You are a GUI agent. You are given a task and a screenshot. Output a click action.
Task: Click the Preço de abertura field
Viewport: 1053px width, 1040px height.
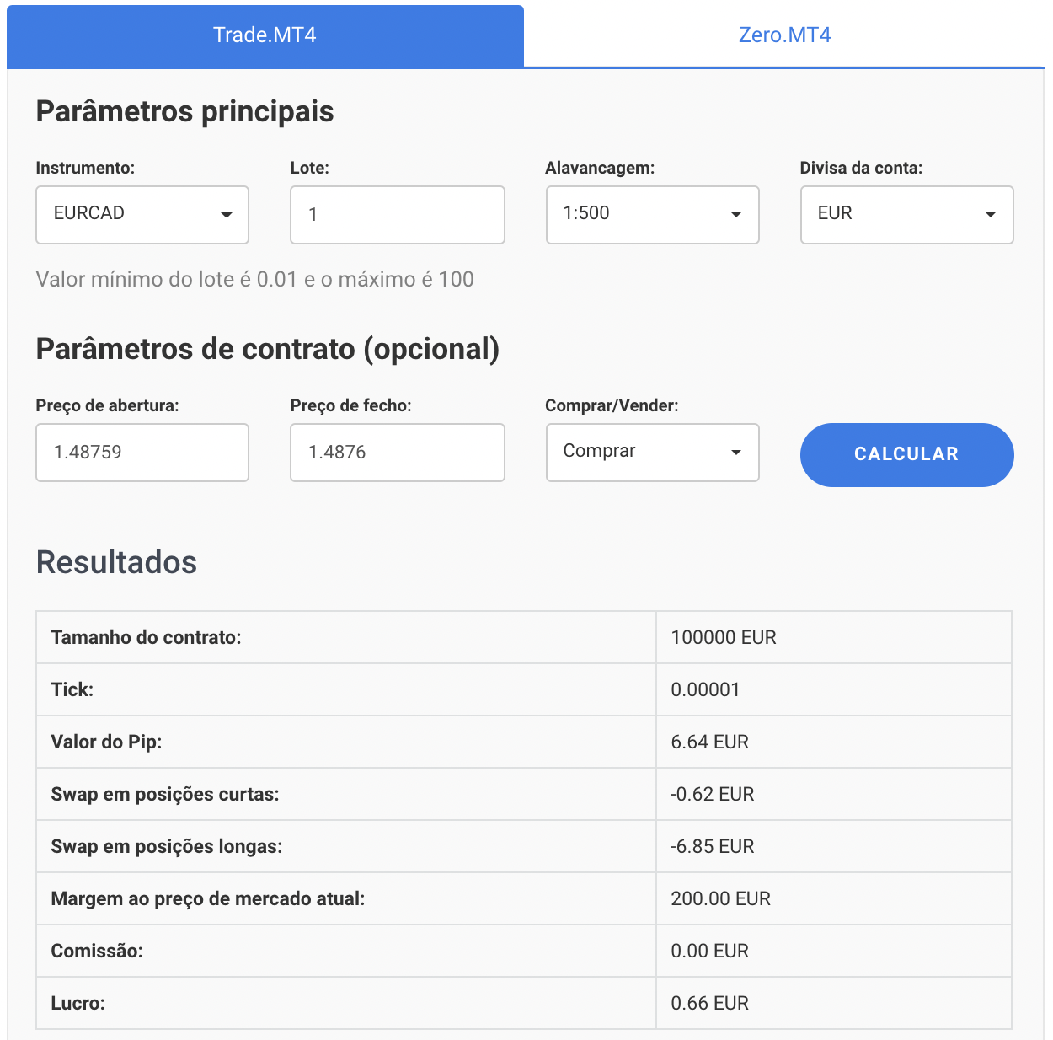point(142,453)
